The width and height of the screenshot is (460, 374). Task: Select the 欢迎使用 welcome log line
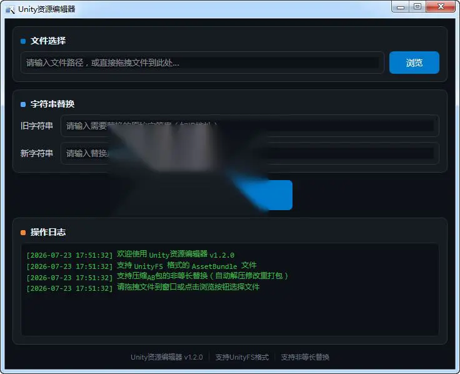(131, 255)
